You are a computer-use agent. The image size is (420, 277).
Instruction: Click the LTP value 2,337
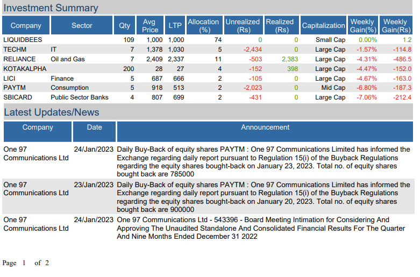176,59
